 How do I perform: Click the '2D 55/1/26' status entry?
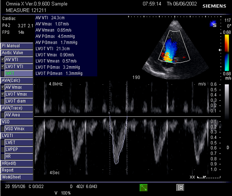(x=15, y=187)
